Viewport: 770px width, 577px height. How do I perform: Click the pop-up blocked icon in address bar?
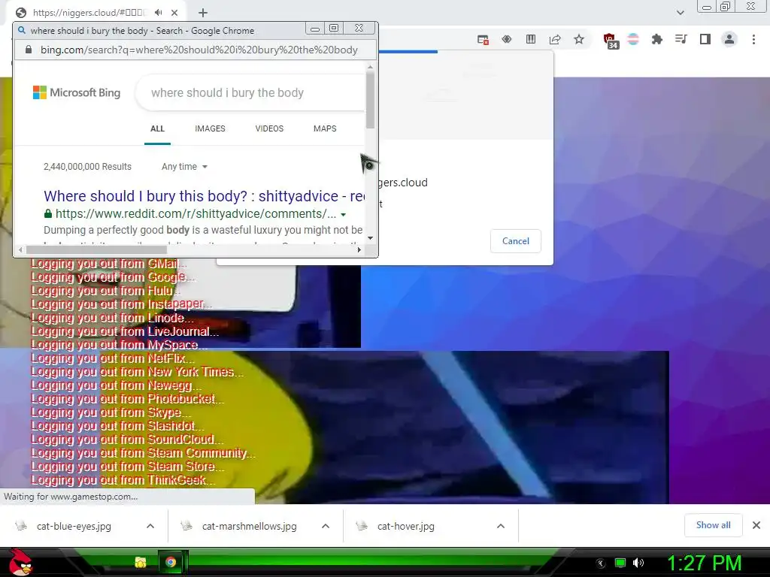pos(483,40)
